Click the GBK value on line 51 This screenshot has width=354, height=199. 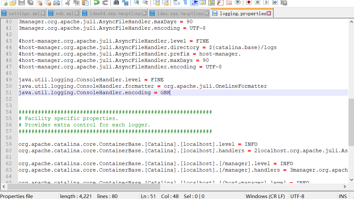coord(165,92)
